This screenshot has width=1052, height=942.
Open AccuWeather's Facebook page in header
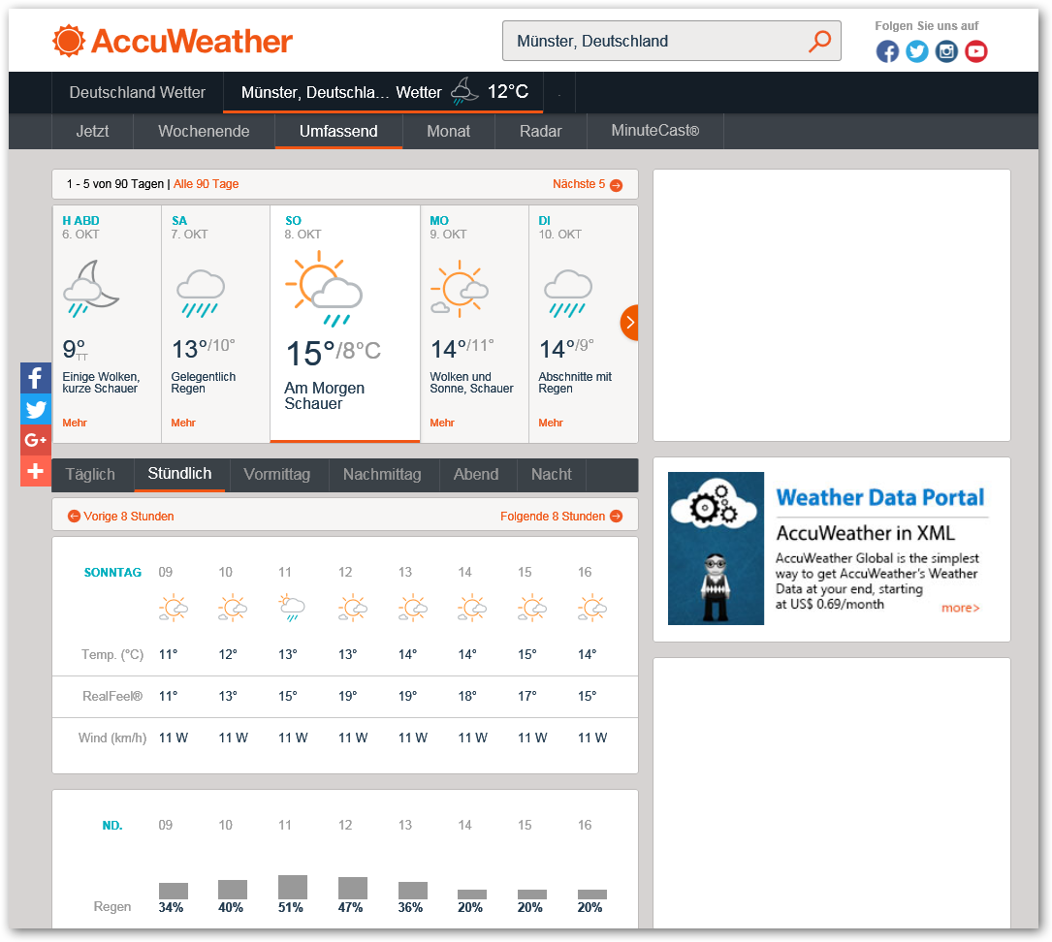[887, 51]
